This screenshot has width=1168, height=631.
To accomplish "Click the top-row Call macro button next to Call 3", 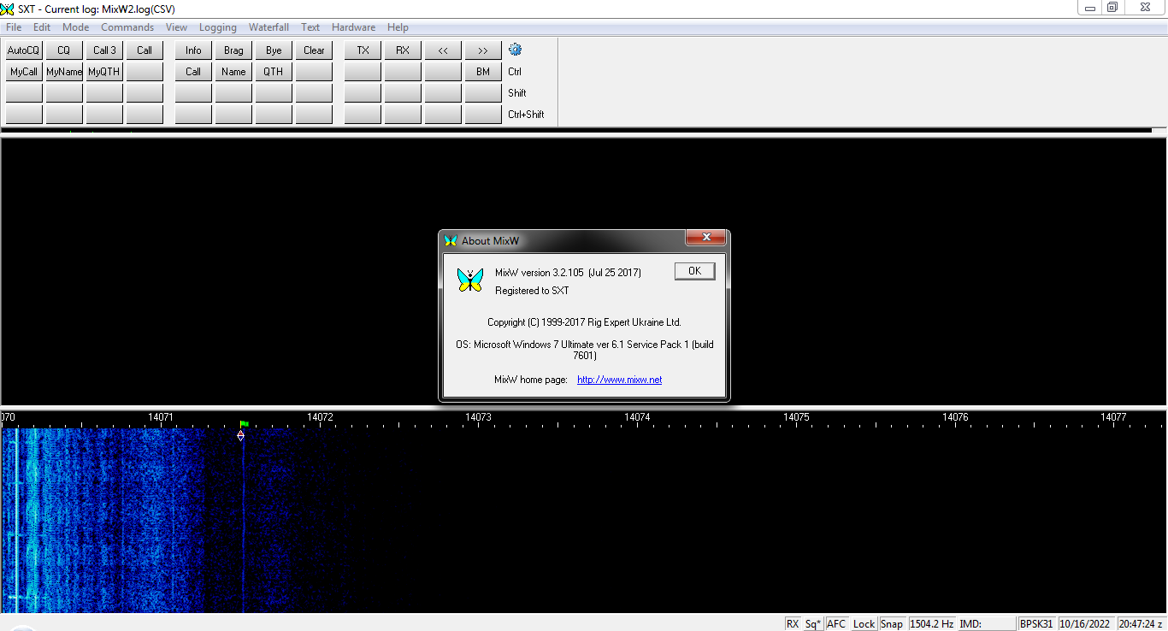I will (145, 50).
